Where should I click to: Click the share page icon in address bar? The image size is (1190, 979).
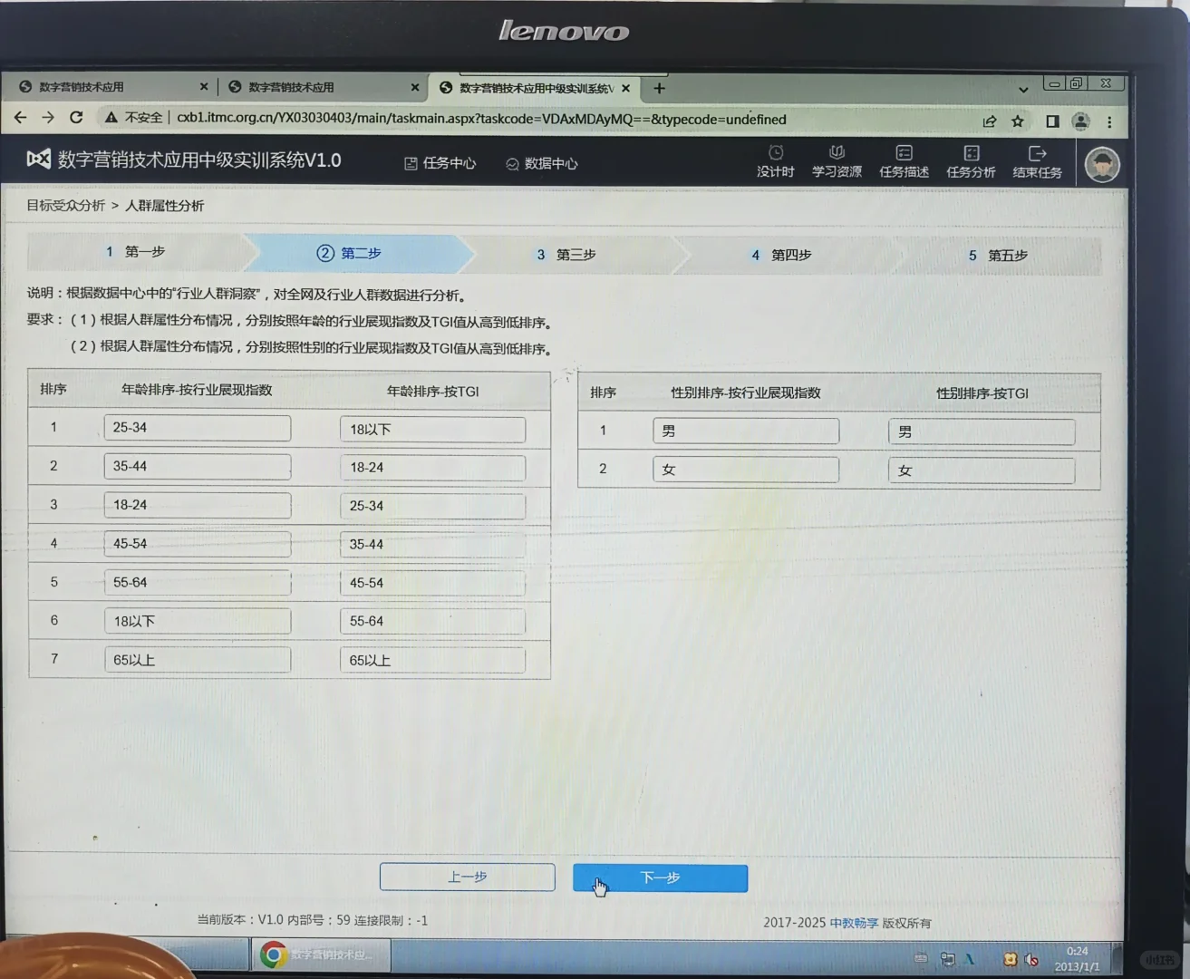click(990, 121)
